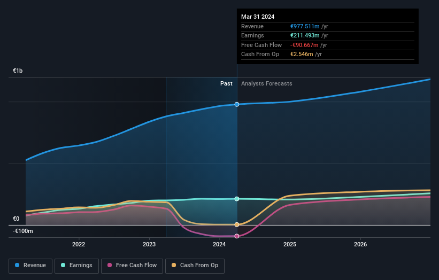Click the Mar 31 2024 tooltip date

pos(258,17)
